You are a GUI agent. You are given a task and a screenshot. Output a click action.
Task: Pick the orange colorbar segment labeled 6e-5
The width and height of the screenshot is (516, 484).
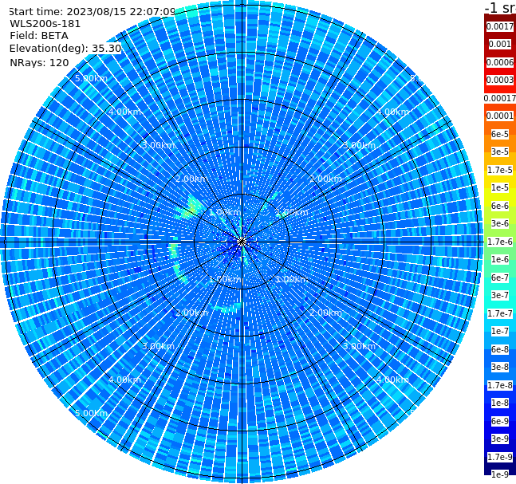(500, 134)
